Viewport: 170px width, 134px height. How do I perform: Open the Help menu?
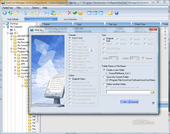(x=45, y=8)
